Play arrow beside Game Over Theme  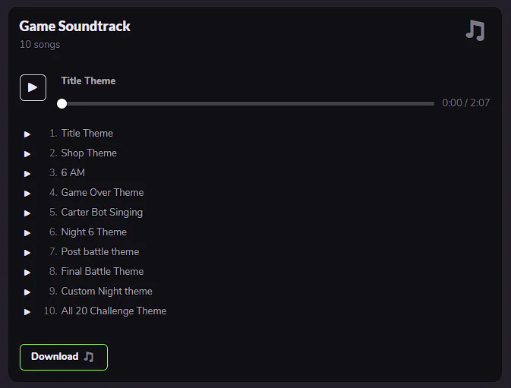[x=27, y=194]
